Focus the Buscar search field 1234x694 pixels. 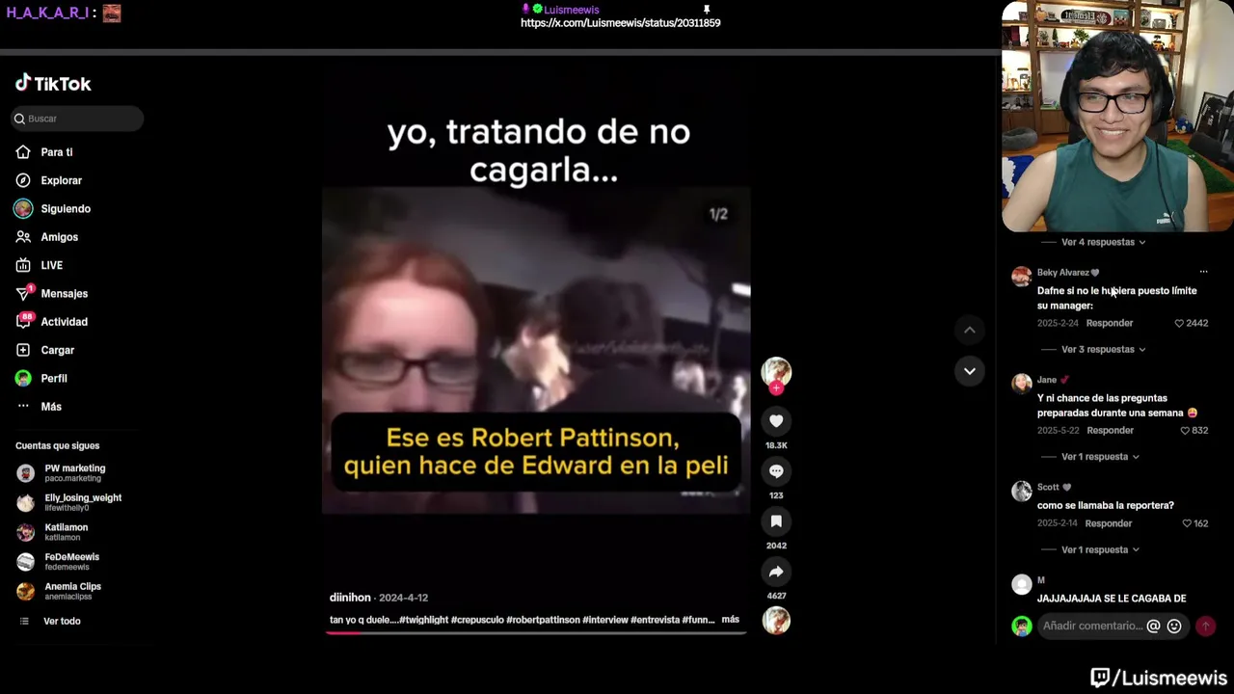(x=77, y=119)
